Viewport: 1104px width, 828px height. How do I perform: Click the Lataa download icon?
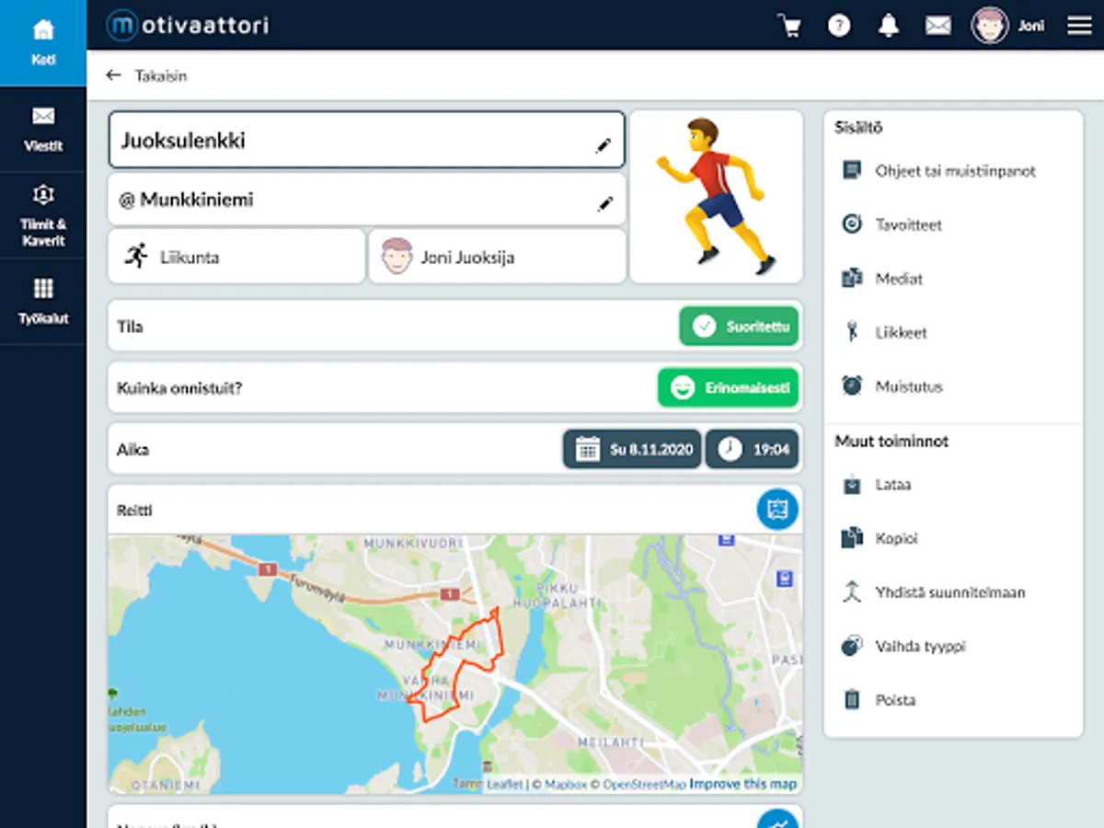click(852, 484)
